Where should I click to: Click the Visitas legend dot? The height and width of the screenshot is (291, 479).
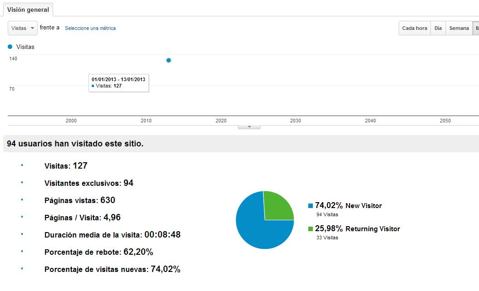click(x=10, y=47)
